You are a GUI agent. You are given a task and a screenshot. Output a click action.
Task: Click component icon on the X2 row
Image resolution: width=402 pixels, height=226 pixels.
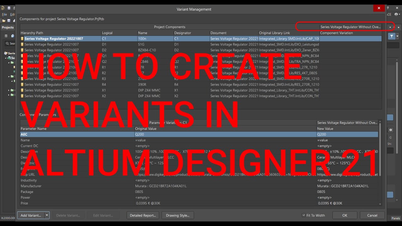point(22,96)
